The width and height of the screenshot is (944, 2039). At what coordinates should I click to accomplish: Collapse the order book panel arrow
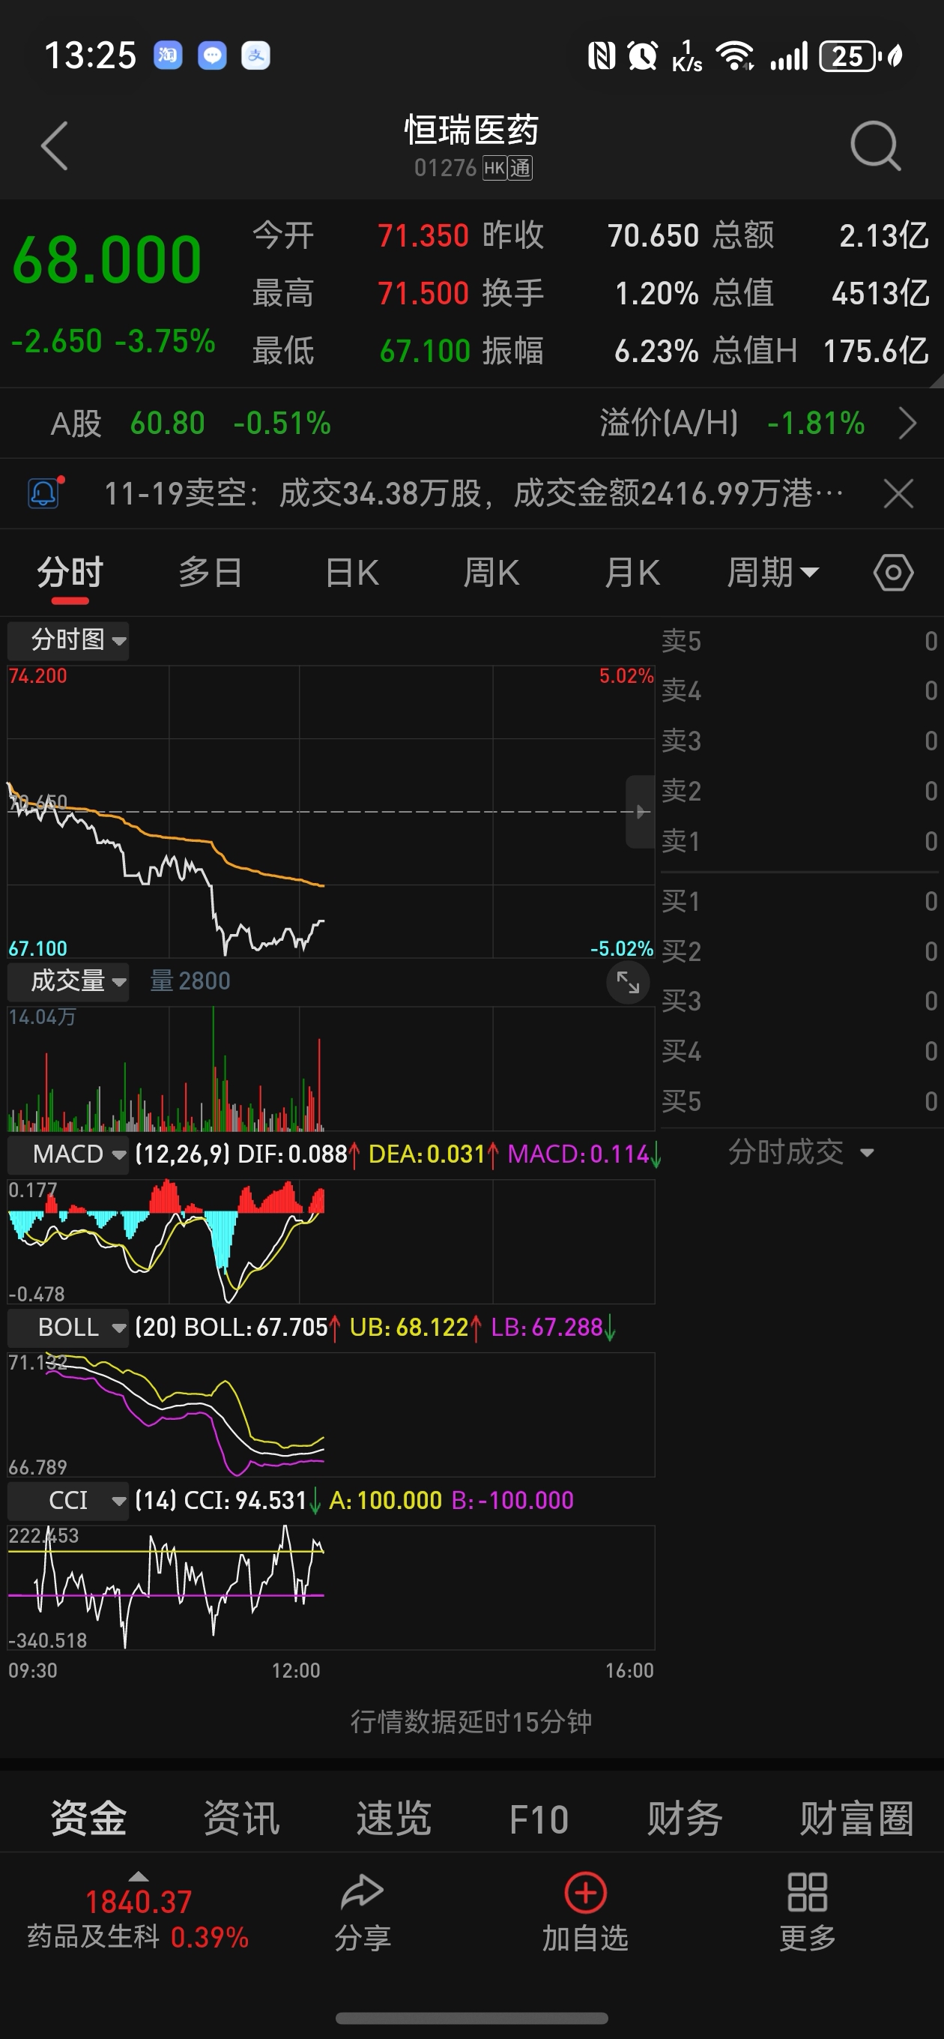[640, 811]
